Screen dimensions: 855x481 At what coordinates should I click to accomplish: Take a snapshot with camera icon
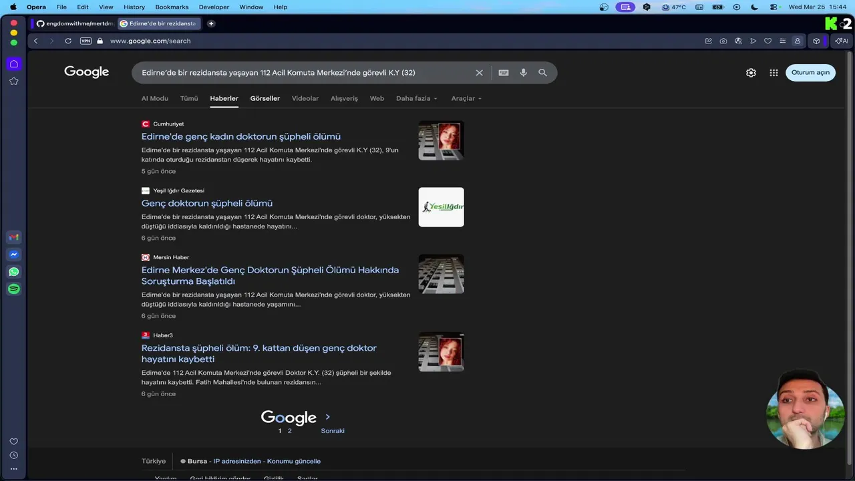pyautogui.click(x=723, y=41)
